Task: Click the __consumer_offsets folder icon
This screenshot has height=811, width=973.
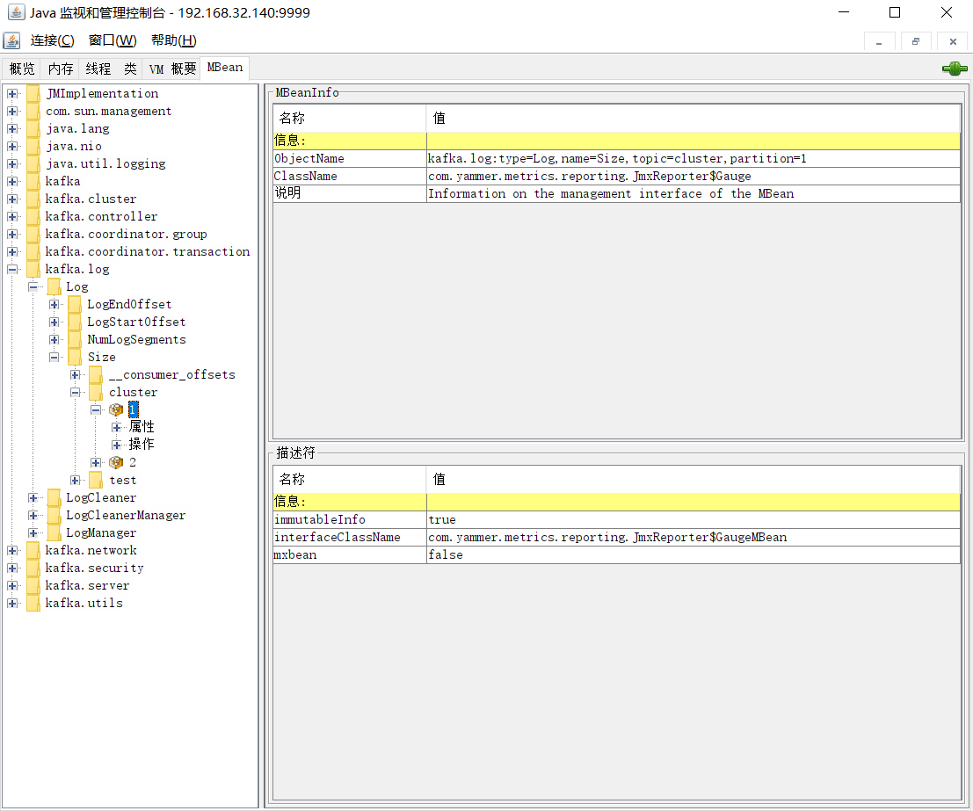Action: pyautogui.click(x=96, y=375)
